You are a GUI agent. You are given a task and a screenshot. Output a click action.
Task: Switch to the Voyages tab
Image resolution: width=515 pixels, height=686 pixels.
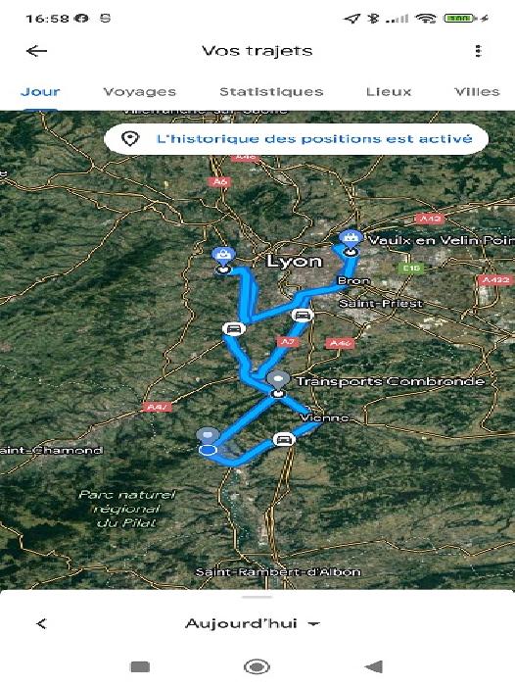coord(140,92)
